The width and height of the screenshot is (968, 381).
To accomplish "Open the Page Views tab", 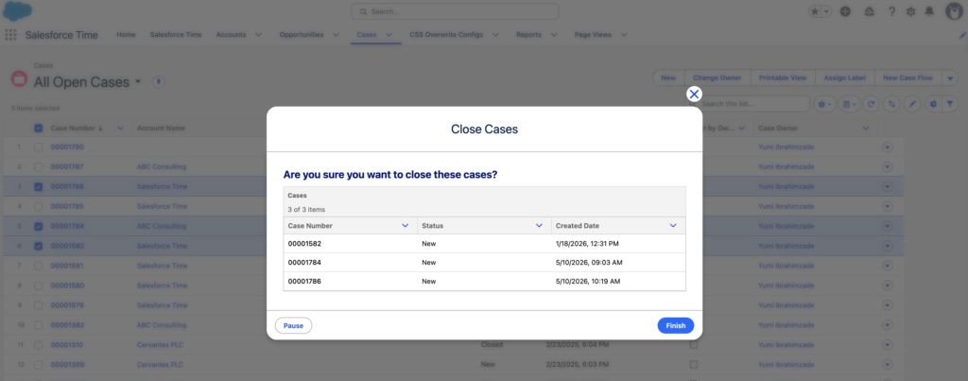I will pos(593,35).
